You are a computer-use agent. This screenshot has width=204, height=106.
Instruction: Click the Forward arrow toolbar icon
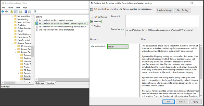click(6, 12)
